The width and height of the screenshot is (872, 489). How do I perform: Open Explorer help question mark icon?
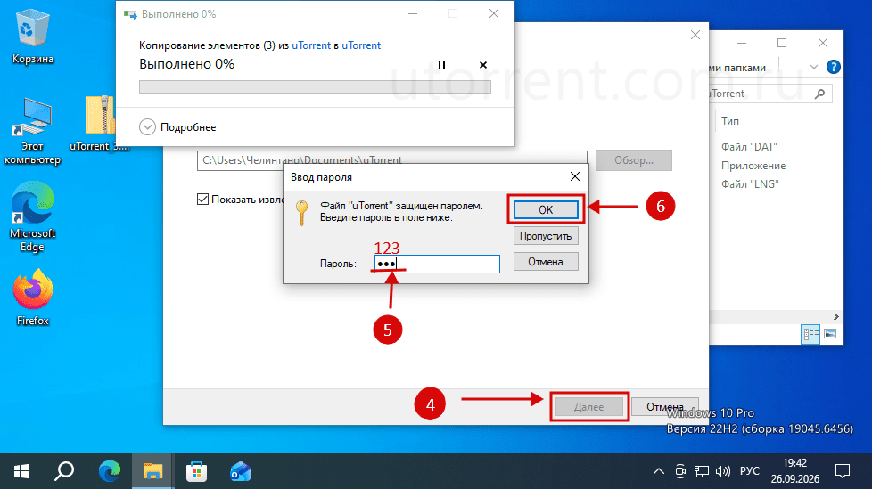(x=833, y=67)
